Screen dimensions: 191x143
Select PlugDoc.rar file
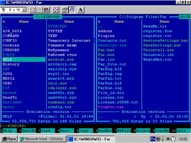click(111, 107)
